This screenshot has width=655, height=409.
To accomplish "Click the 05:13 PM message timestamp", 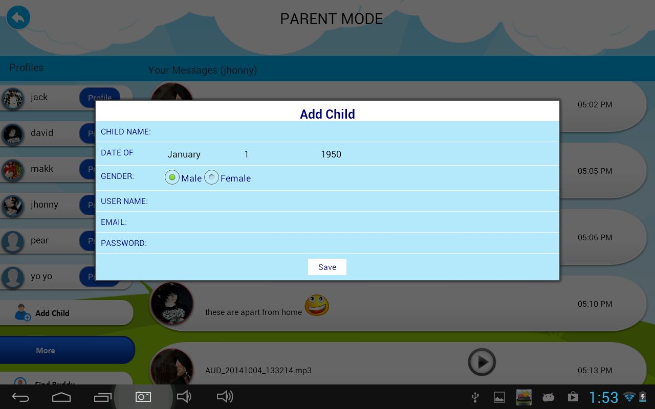I will pyautogui.click(x=595, y=371).
